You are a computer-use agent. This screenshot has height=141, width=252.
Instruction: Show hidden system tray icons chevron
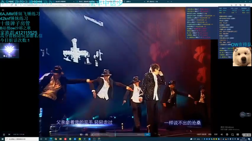click(202, 139)
